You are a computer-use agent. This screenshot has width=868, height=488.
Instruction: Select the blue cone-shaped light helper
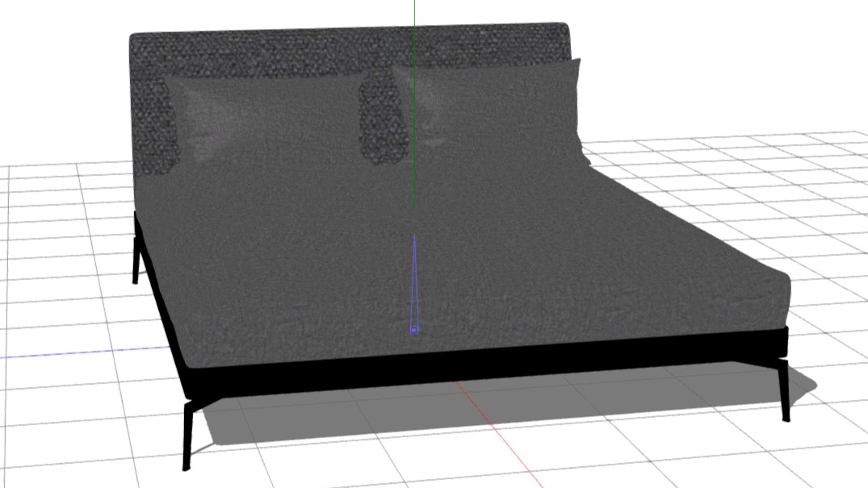[414, 282]
